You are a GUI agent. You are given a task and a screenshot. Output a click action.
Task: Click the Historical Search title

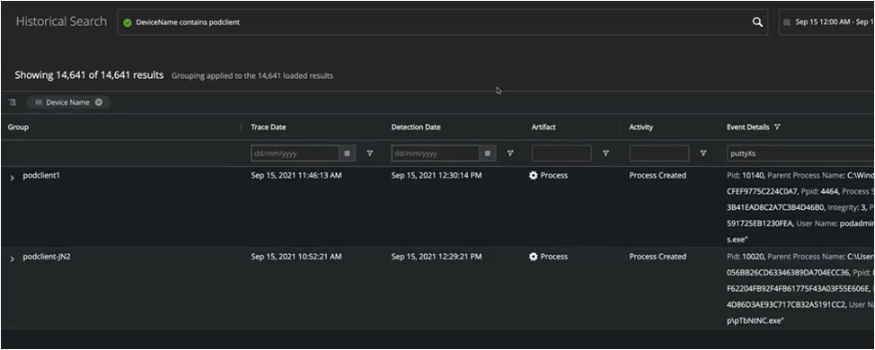[61, 22]
